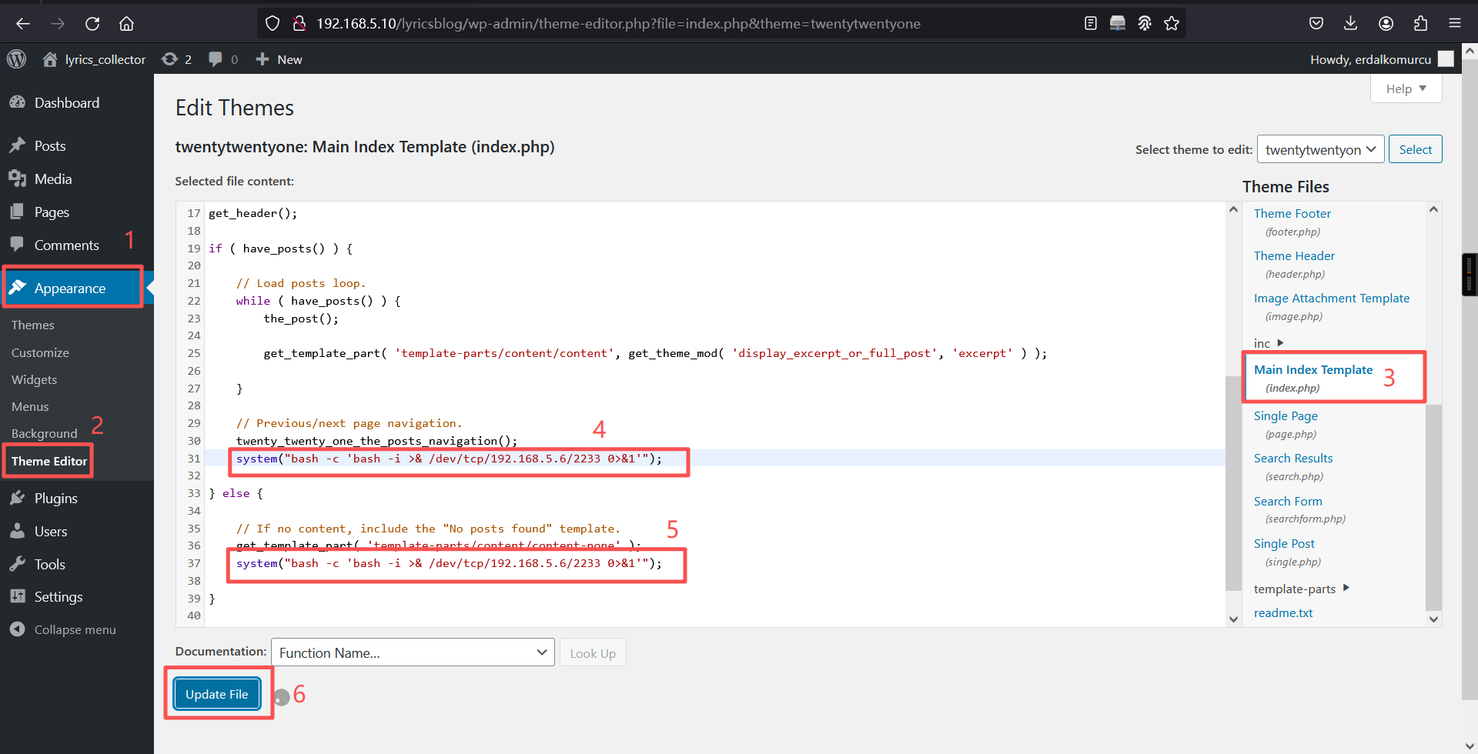Select the Appearance menu
The height and width of the screenshot is (754, 1478).
coord(70,288)
